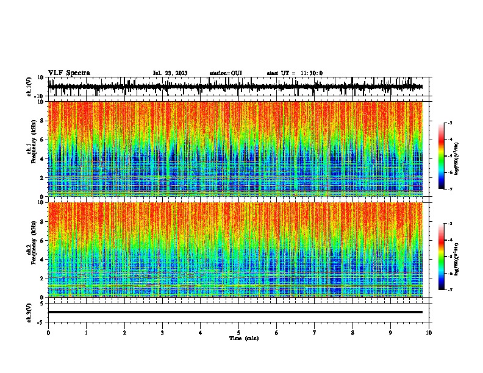Select the "ch.1(V)" waveform axis label
483x373 pixels.
tap(29, 87)
